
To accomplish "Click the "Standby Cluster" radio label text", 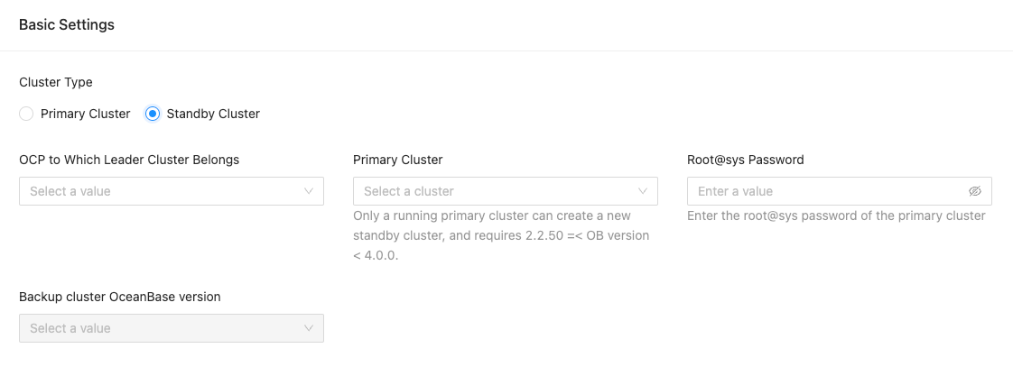I will (213, 114).
